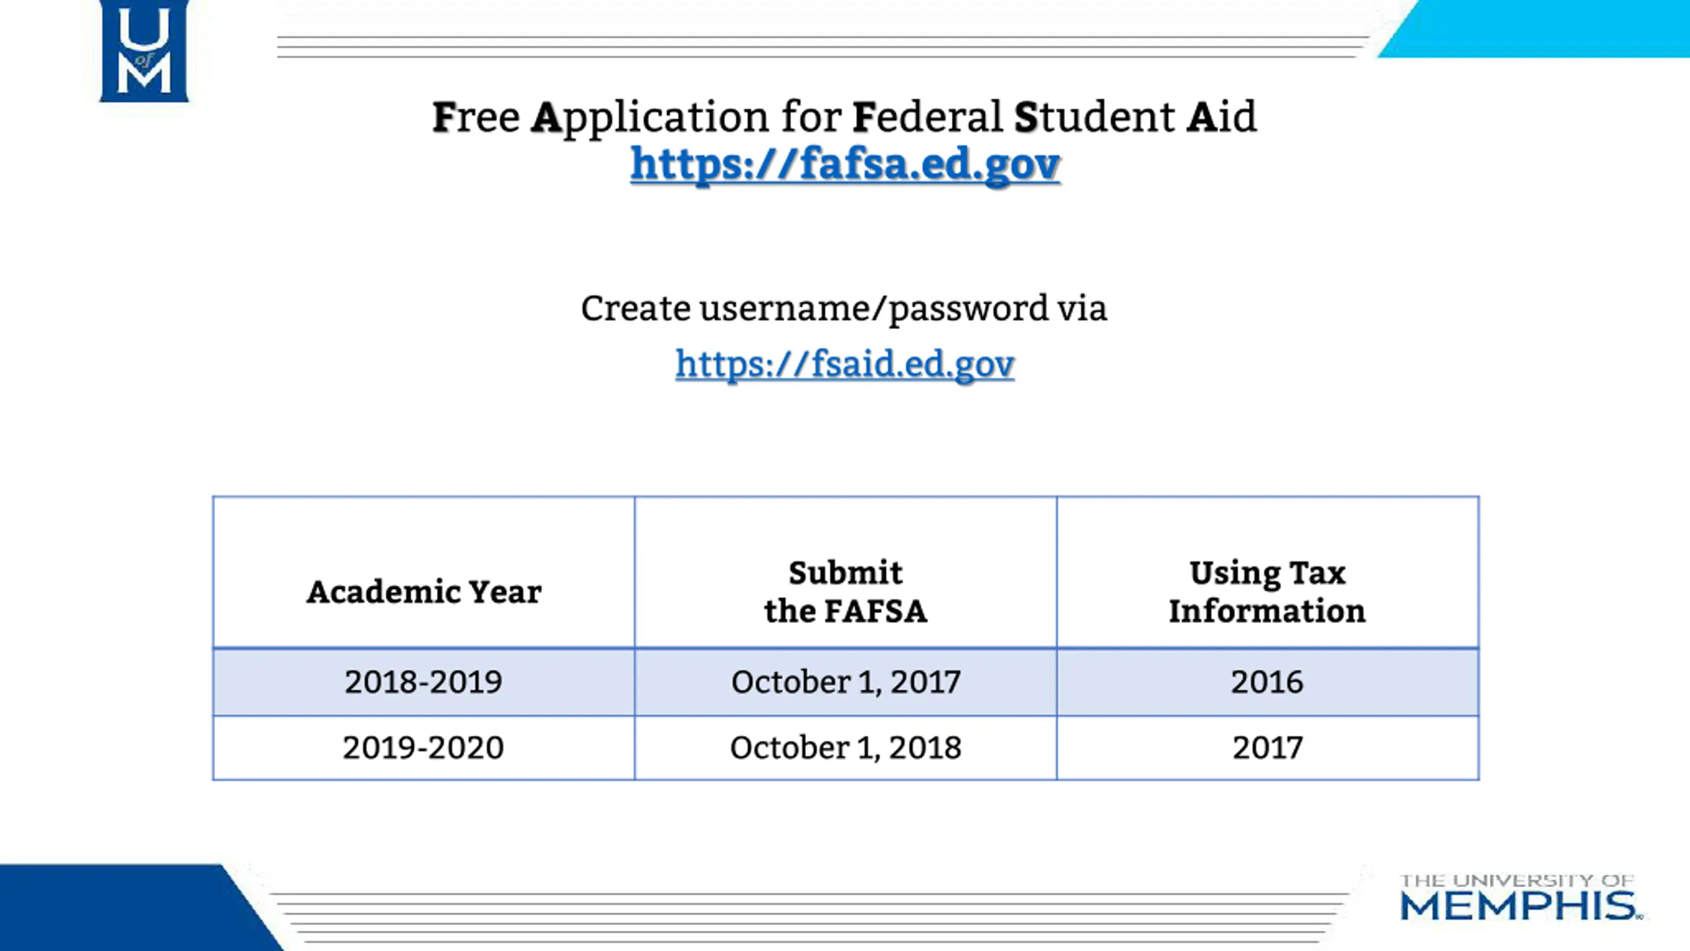
Task: Open the https://fafsa.ed.gov link
Action: coord(845,164)
